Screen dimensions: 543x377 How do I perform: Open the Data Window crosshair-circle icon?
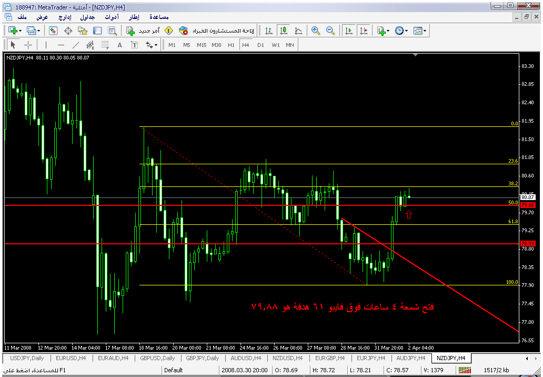click(x=68, y=31)
